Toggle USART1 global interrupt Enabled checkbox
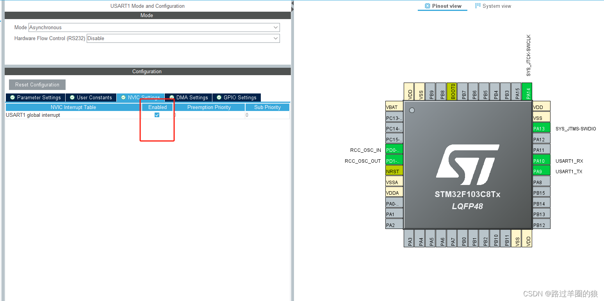The height and width of the screenshot is (301, 604). 157,115
